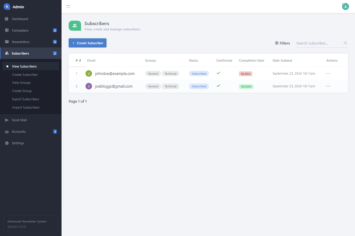355x236 pixels.
Task: Open the user avatar in top-right corner
Action: coord(345,6)
